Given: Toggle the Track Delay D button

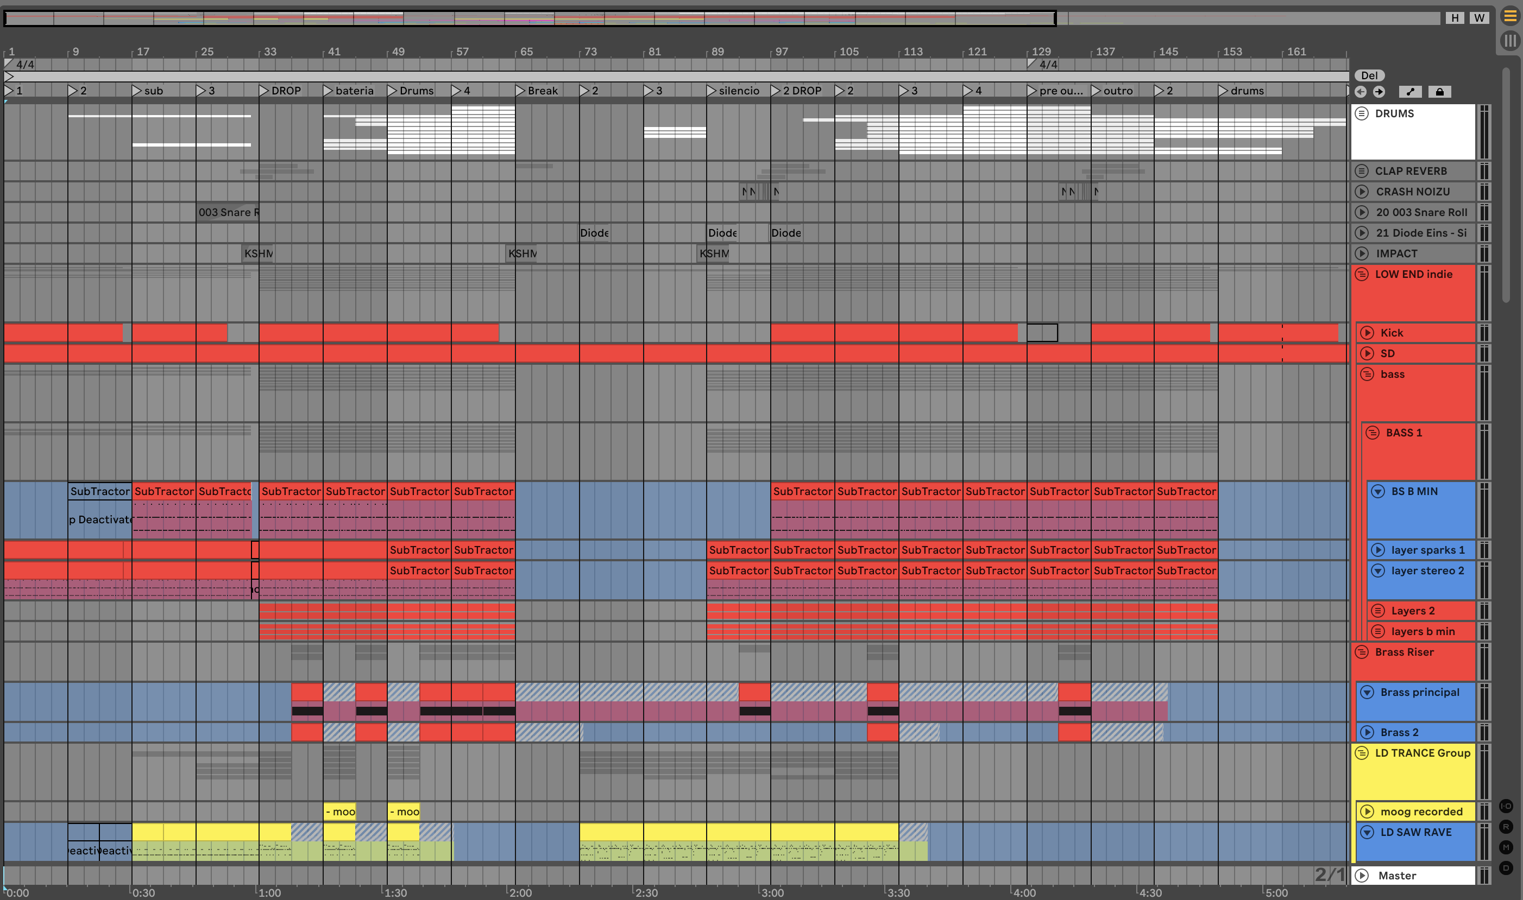Looking at the screenshot, I should click(x=1506, y=868).
